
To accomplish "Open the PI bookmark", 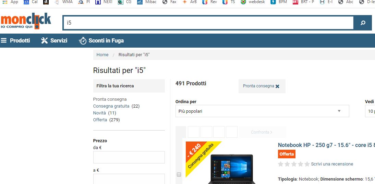I will tap(84, 2).
